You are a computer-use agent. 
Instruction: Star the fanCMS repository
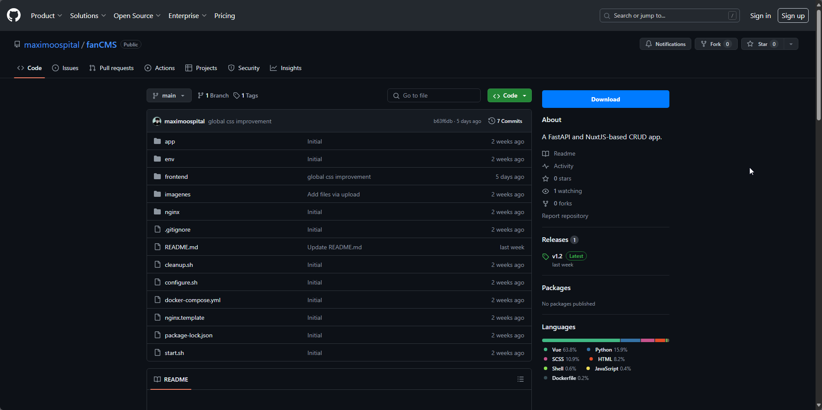point(763,44)
